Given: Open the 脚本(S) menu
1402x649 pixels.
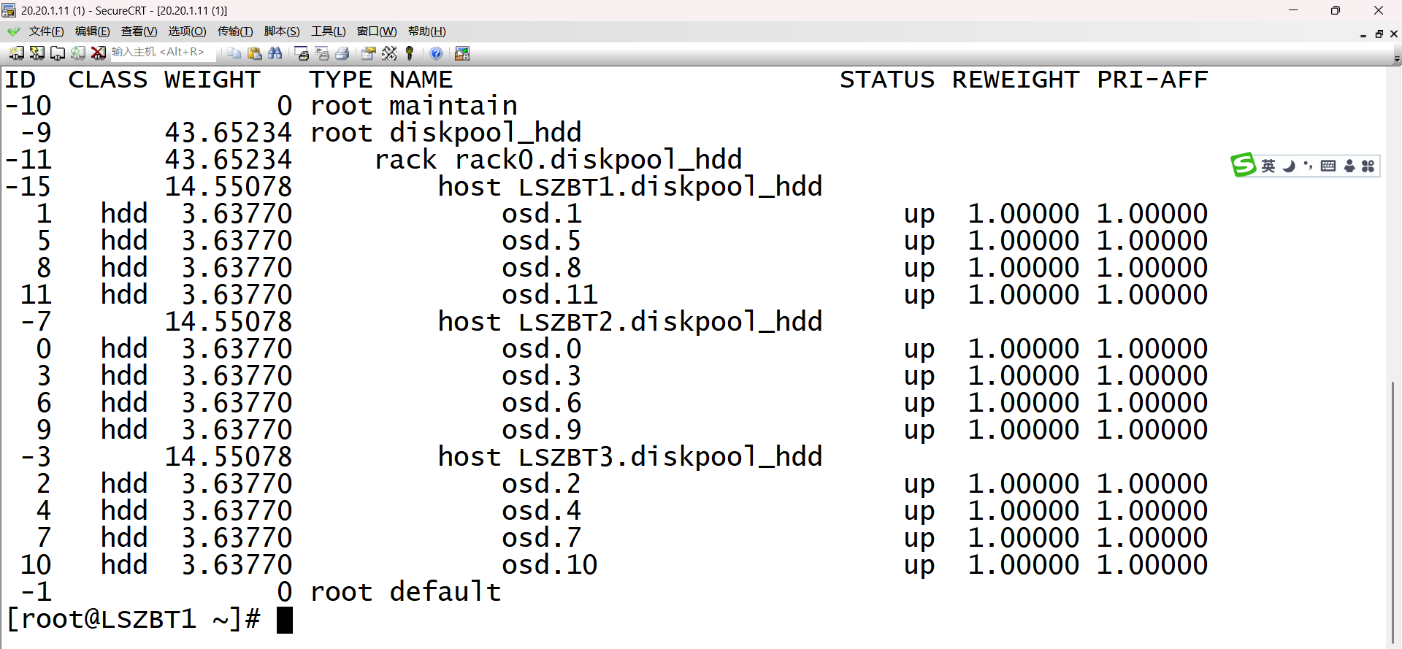Looking at the screenshot, I should pyautogui.click(x=282, y=31).
